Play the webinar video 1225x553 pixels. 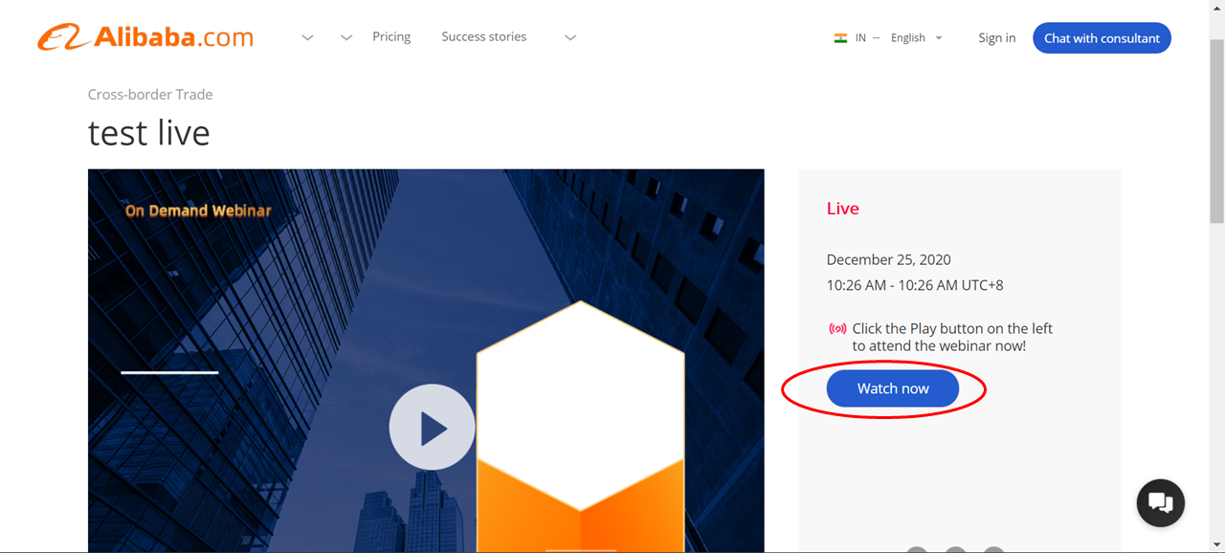click(432, 428)
